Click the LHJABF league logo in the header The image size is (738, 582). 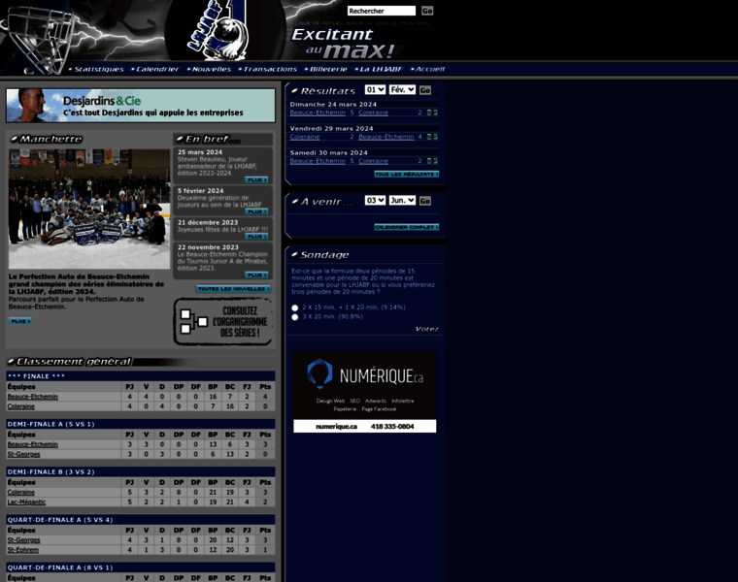pyautogui.click(x=218, y=29)
